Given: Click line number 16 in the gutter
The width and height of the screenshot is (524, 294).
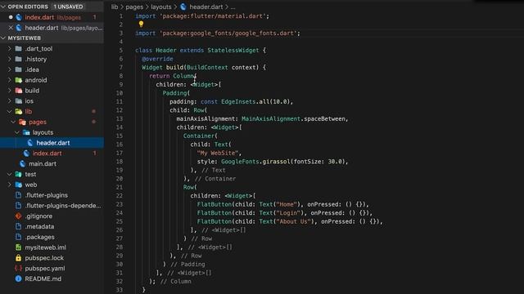Looking at the screenshot, I should coord(120,145).
